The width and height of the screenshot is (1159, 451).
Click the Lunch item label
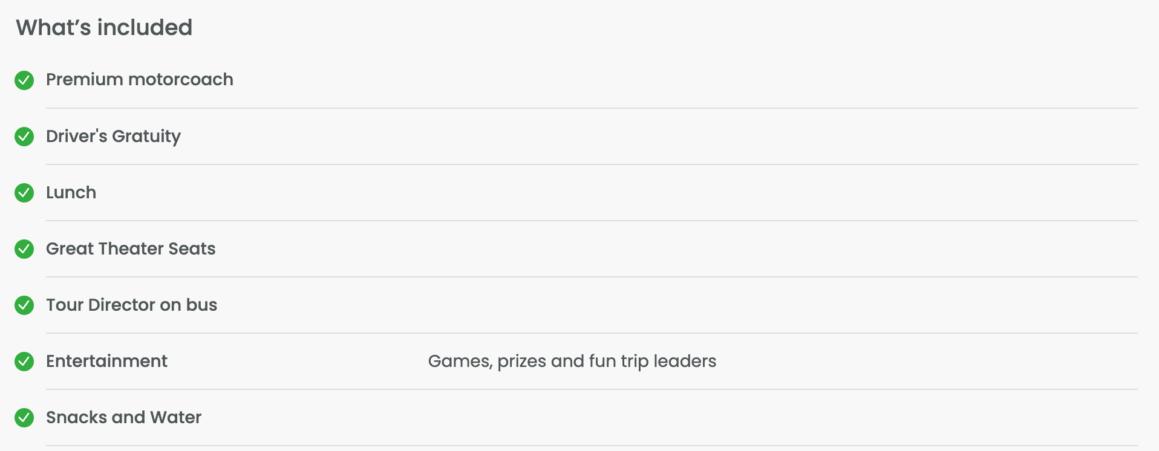coord(71,193)
